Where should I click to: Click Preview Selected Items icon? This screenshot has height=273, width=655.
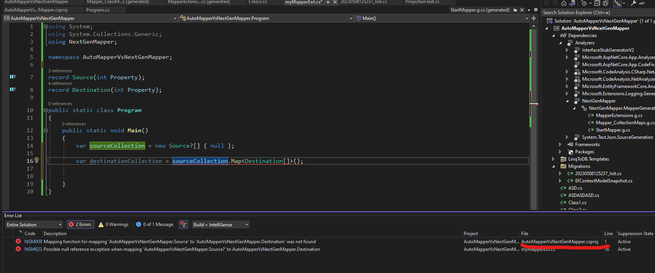click(642, 3)
